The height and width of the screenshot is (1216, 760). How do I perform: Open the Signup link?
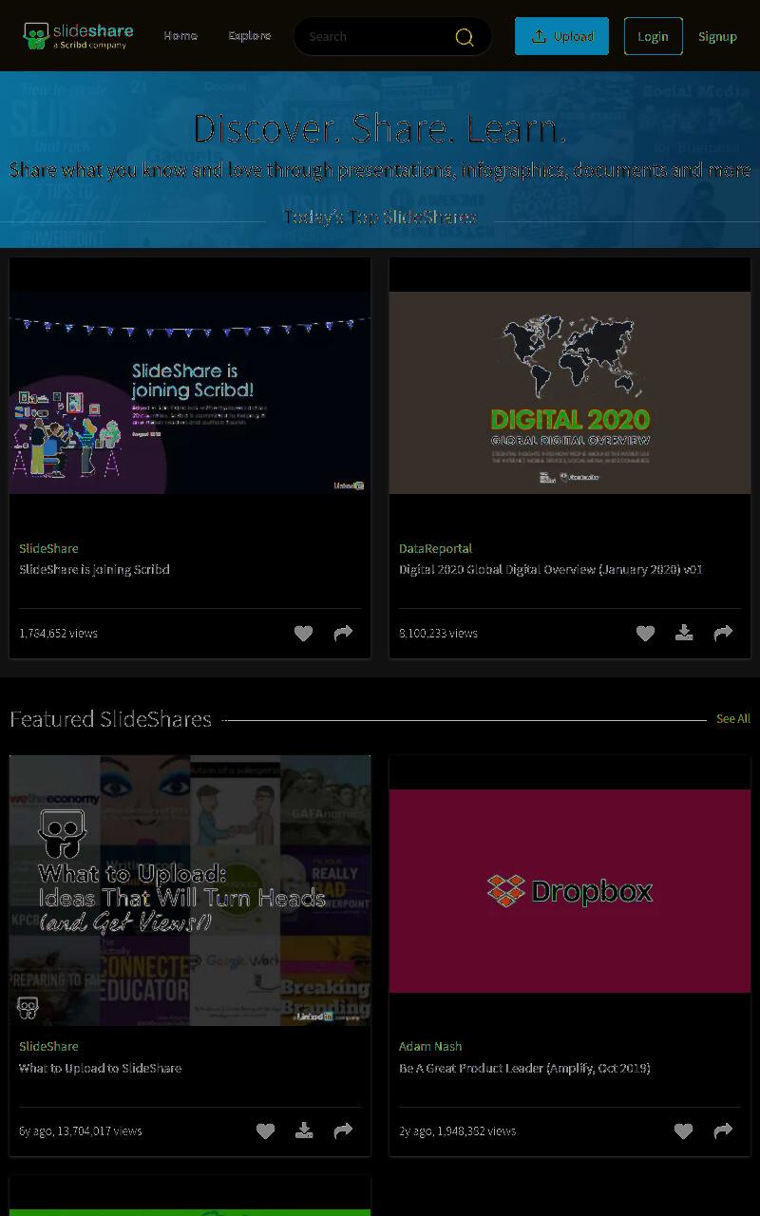(717, 36)
